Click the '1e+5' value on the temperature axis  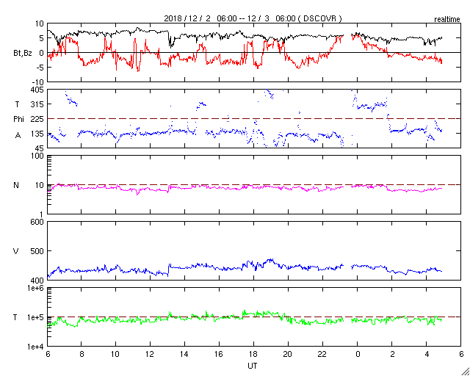tap(36, 317)
